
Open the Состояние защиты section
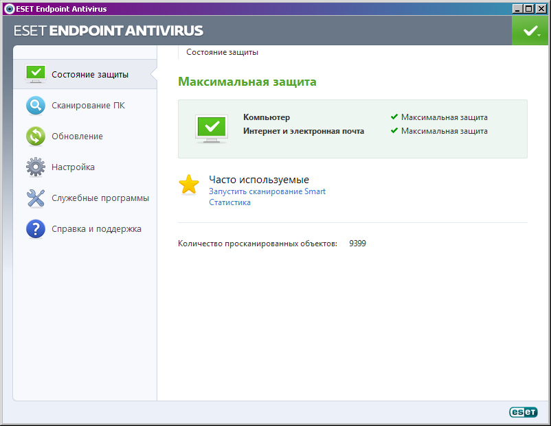(85, 74)
